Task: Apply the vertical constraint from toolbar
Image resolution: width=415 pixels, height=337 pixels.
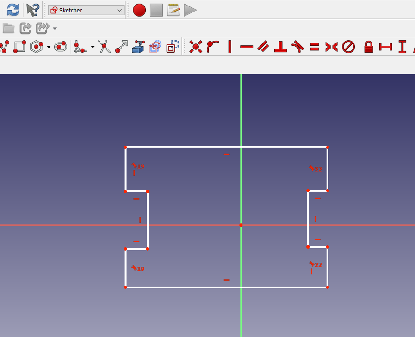Action: point(229,47)
